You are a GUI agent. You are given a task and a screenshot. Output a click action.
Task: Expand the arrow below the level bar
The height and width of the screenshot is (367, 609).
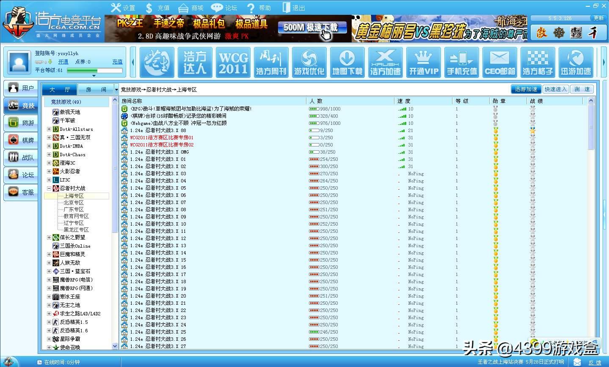point(94,76)
